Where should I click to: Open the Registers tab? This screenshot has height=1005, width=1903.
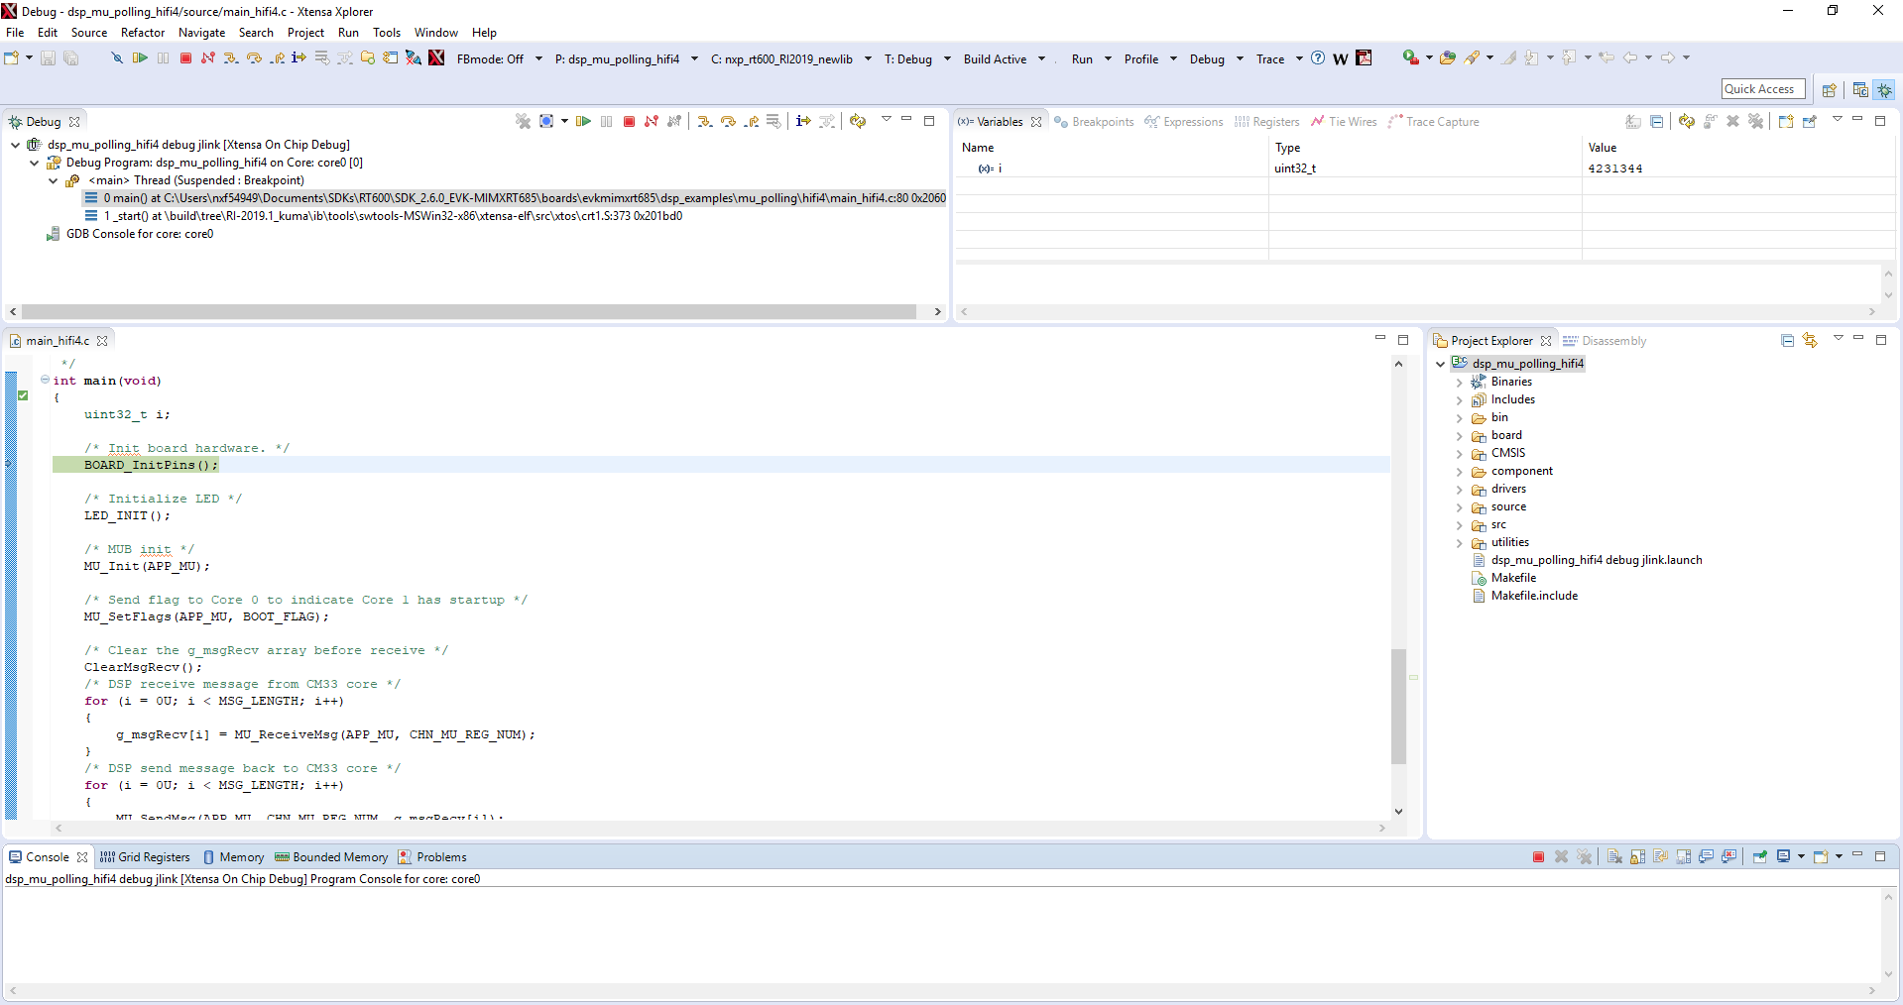[x=1267, y=122]
